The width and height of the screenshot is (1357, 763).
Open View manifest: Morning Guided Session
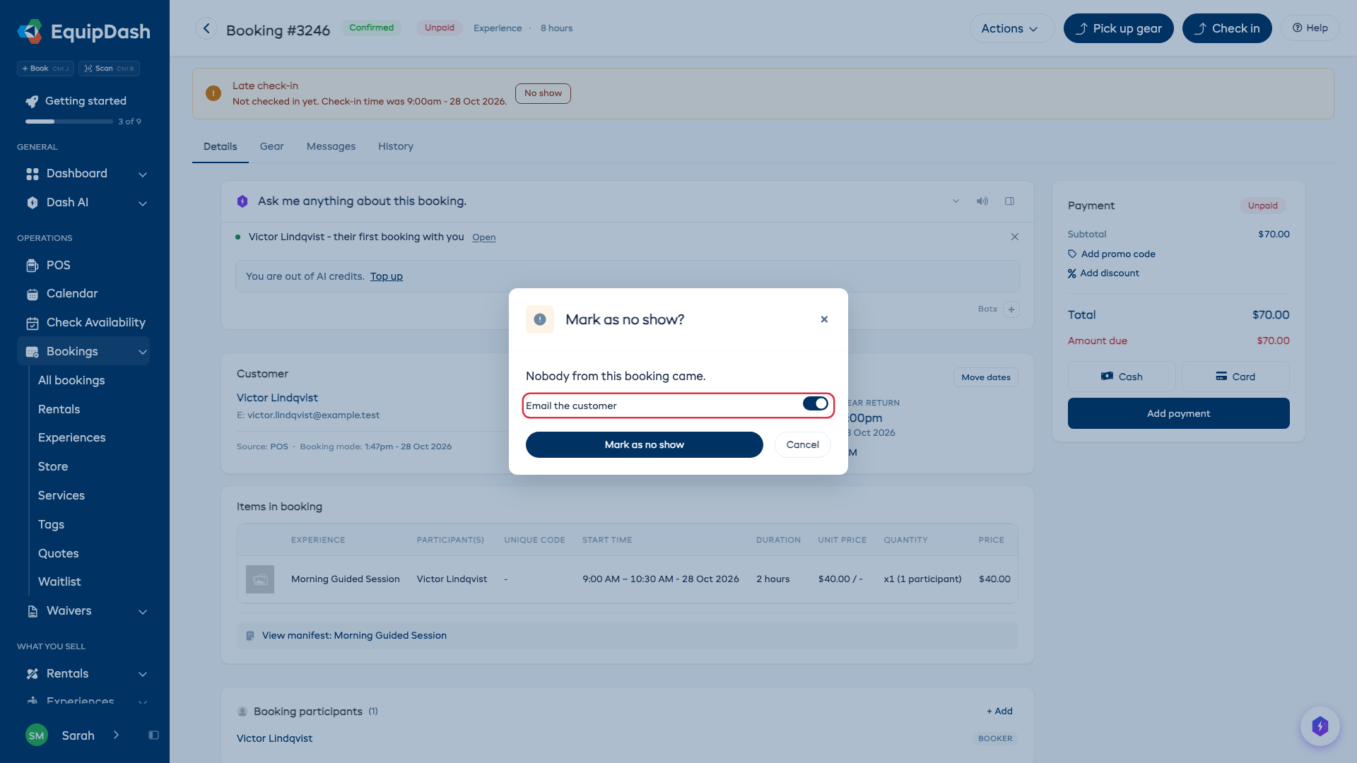(x=627, y=636)
